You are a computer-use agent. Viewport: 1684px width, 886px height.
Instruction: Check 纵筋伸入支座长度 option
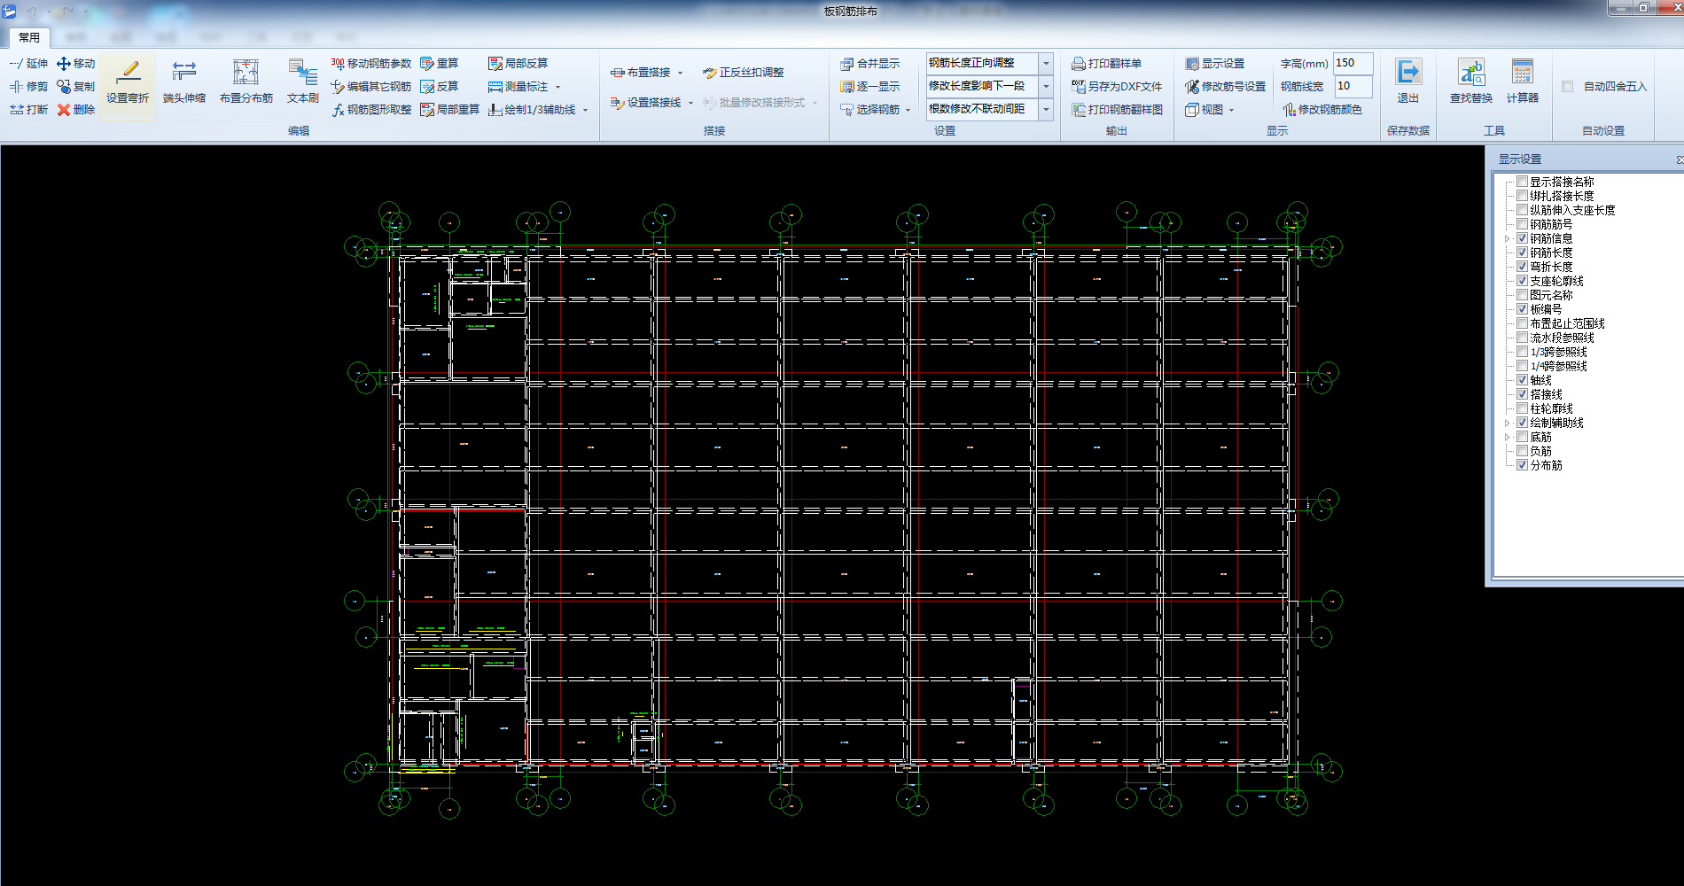coord(1523,210)
